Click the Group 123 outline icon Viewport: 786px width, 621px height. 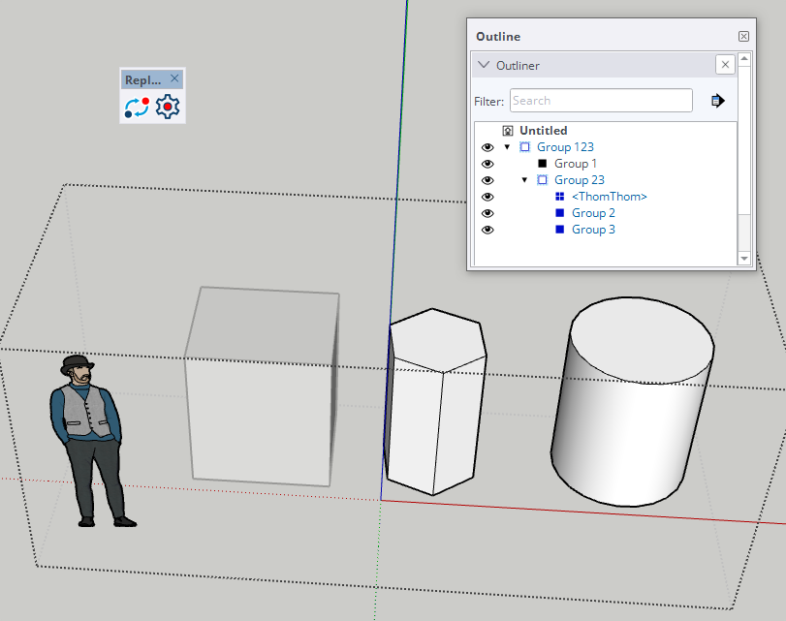[525, 147]
